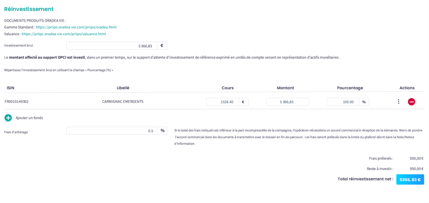Click the percent symbol beside Frais d'arbitrage

(162, 131)
